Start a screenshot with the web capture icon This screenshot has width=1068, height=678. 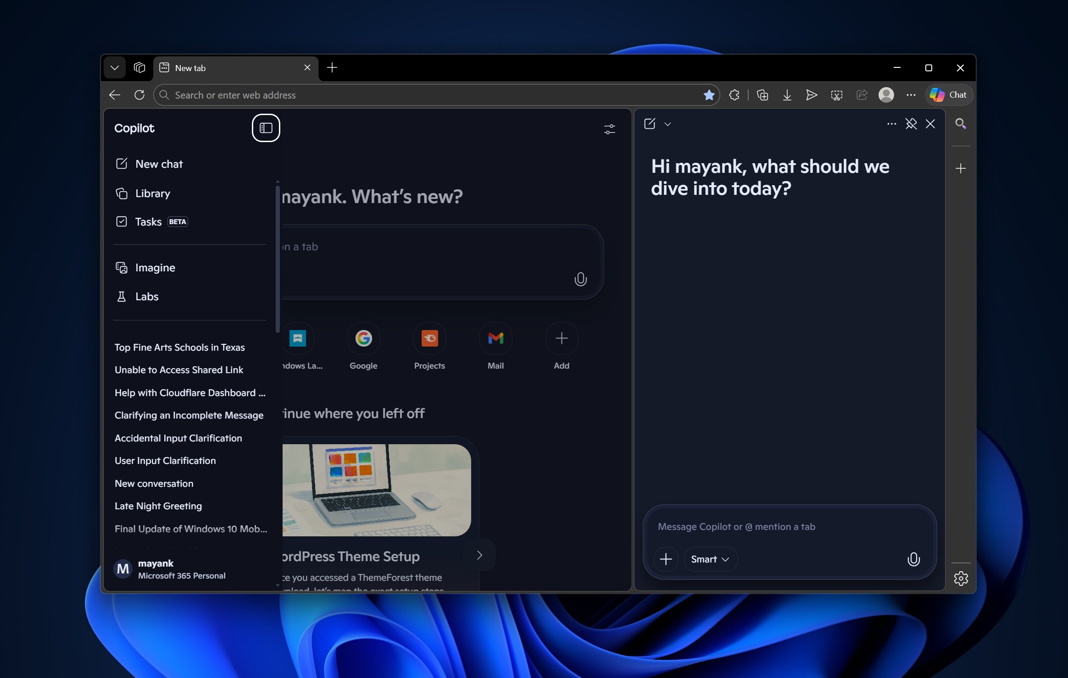click(x=836, y=95)
